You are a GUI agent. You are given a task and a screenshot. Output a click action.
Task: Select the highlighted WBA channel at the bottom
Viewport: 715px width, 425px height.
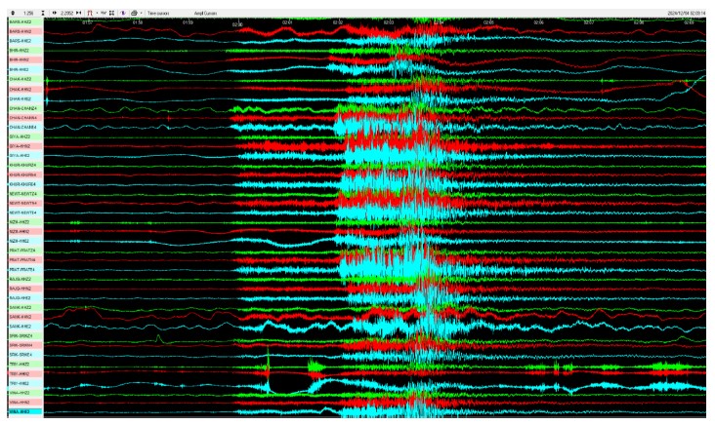(21, 411)
